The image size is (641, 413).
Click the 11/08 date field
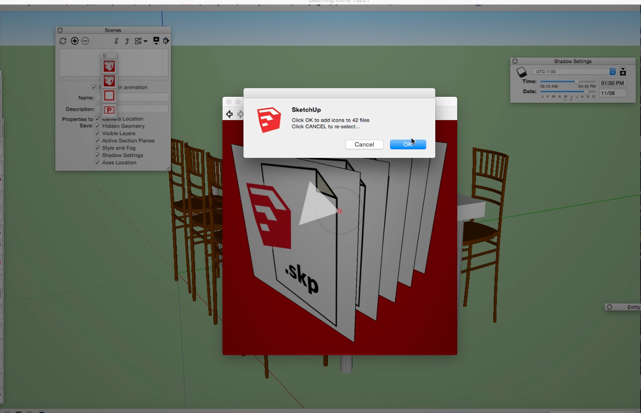point(613,93)
